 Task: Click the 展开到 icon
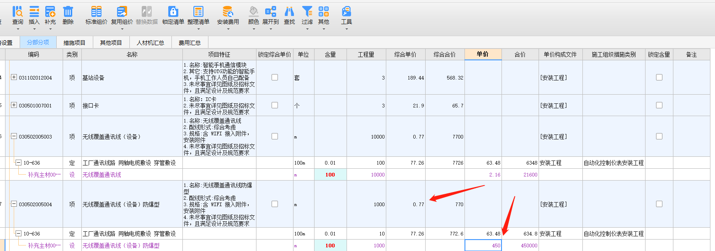coord(271,11)
